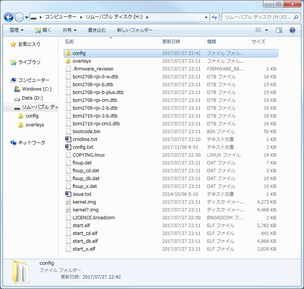Open help with the question mark icon
Viewport: 304px width, 289px height.
tap(292, 30)
